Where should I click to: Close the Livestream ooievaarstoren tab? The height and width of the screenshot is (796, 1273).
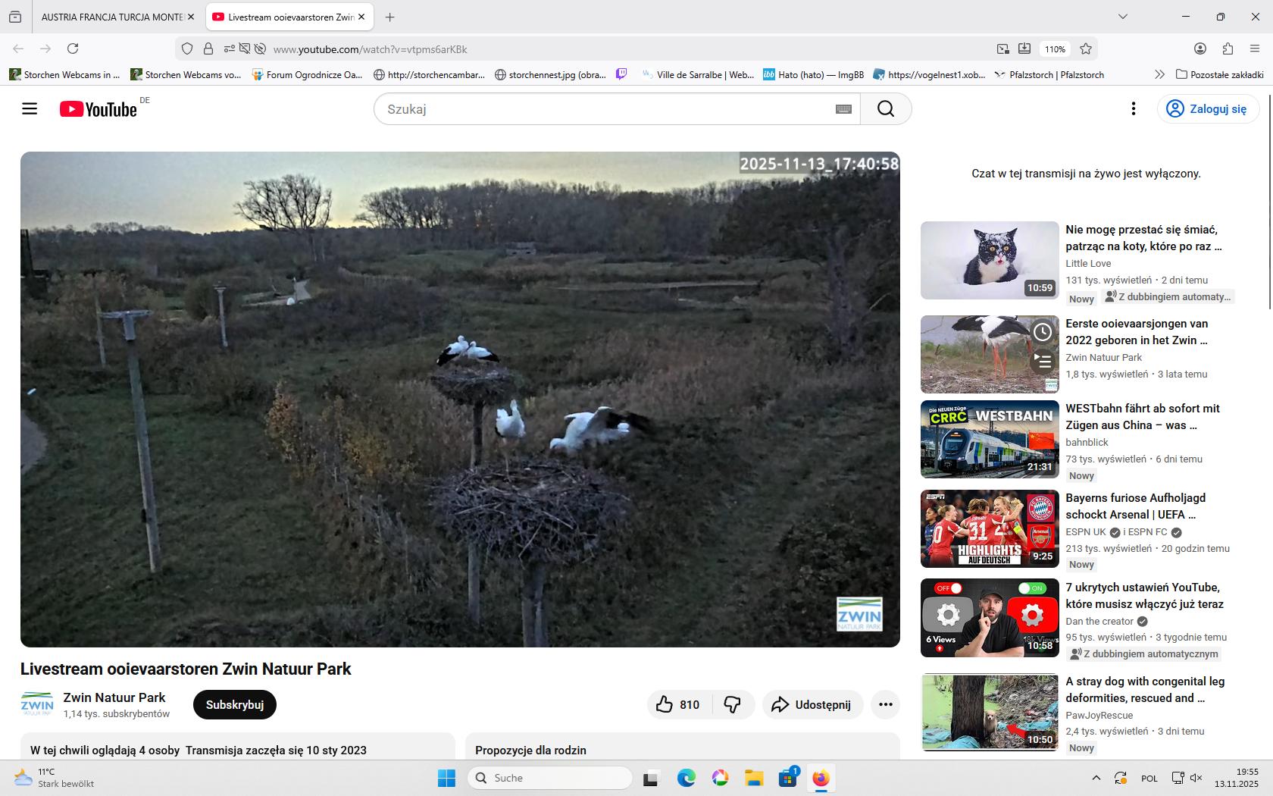point(361,17)
